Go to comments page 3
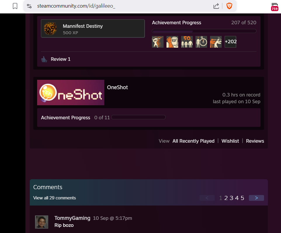Screen dimensions: 281x233 point(231,198)
